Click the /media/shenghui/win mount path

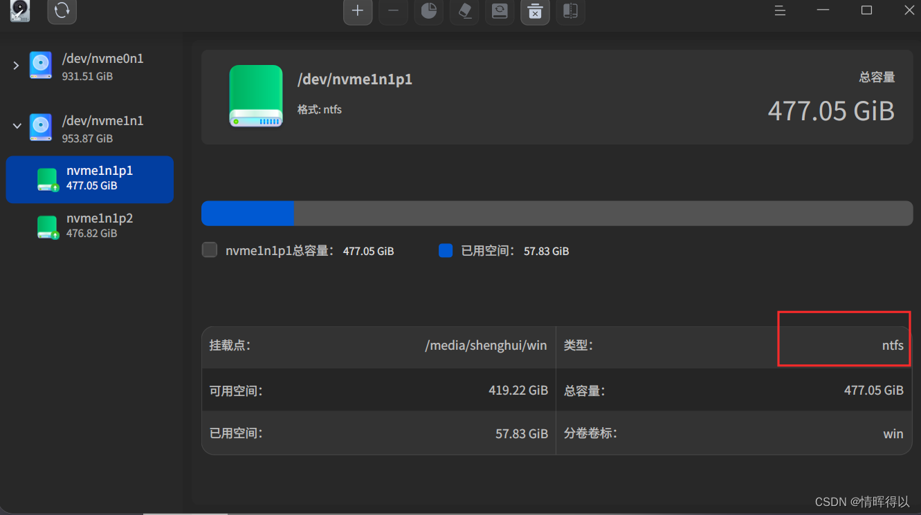(x=486, y=346)
